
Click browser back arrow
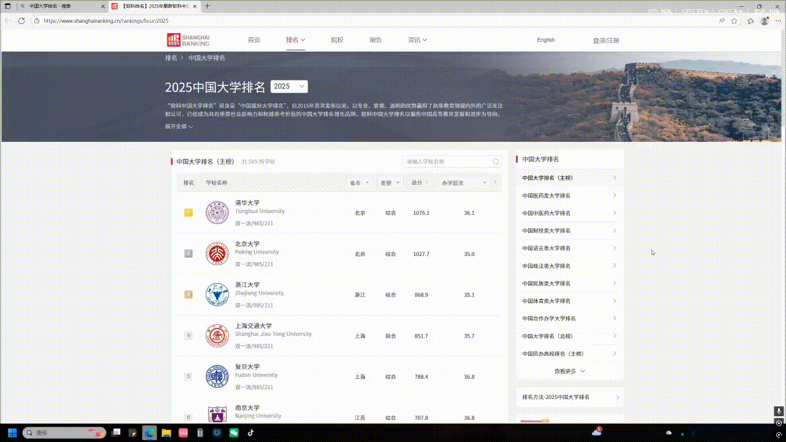coord(7,20)
